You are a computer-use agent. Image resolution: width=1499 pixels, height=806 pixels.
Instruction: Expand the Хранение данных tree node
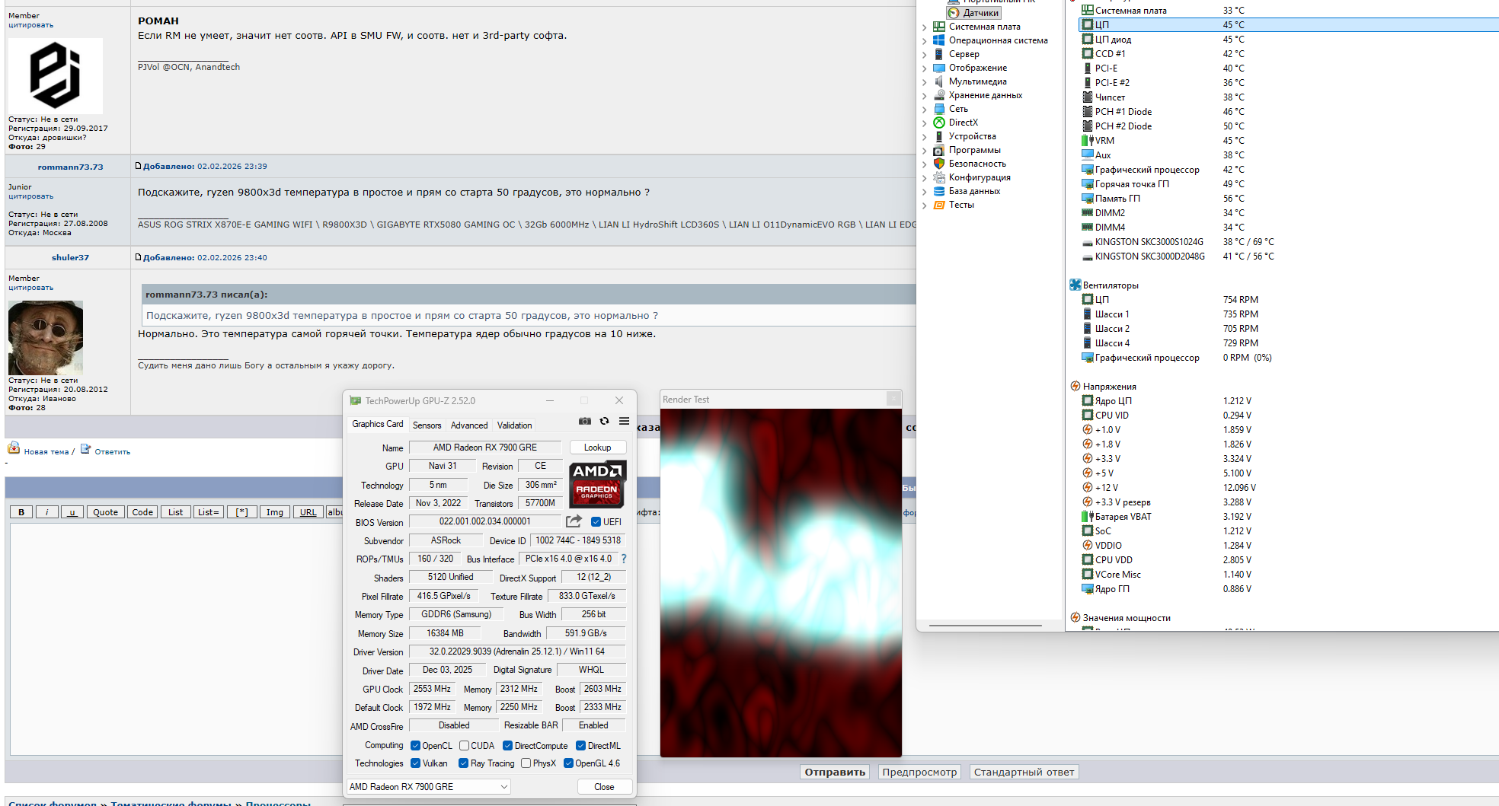(x=925, y=96)
